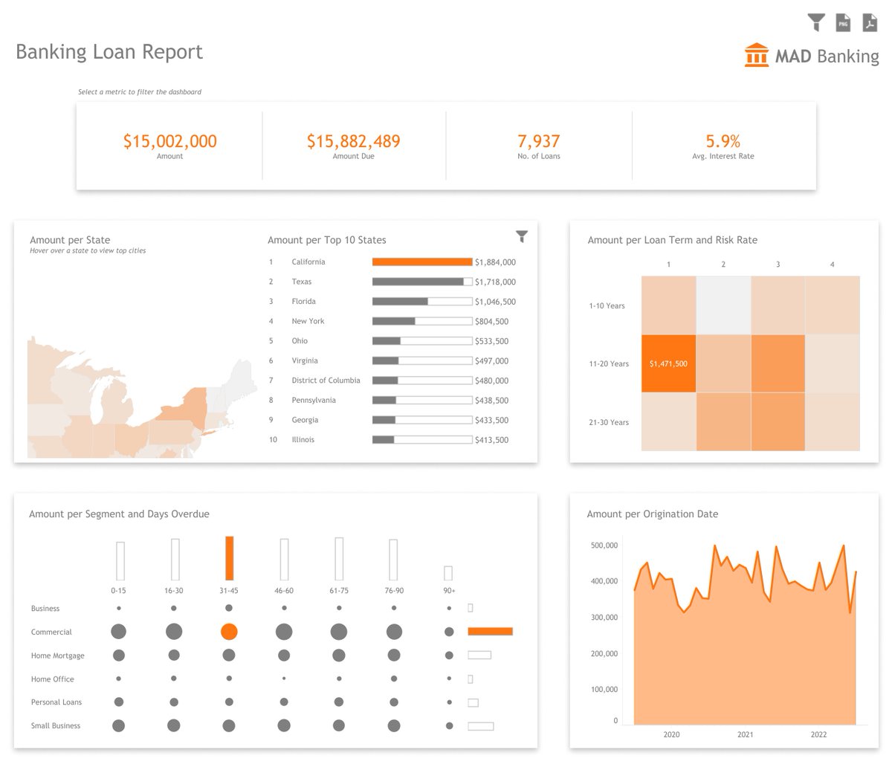Image resolution: width=892 pixels, height=764 pixels.
Task: Click the $1,884,000 value for California
Action: tap(495, 262)
